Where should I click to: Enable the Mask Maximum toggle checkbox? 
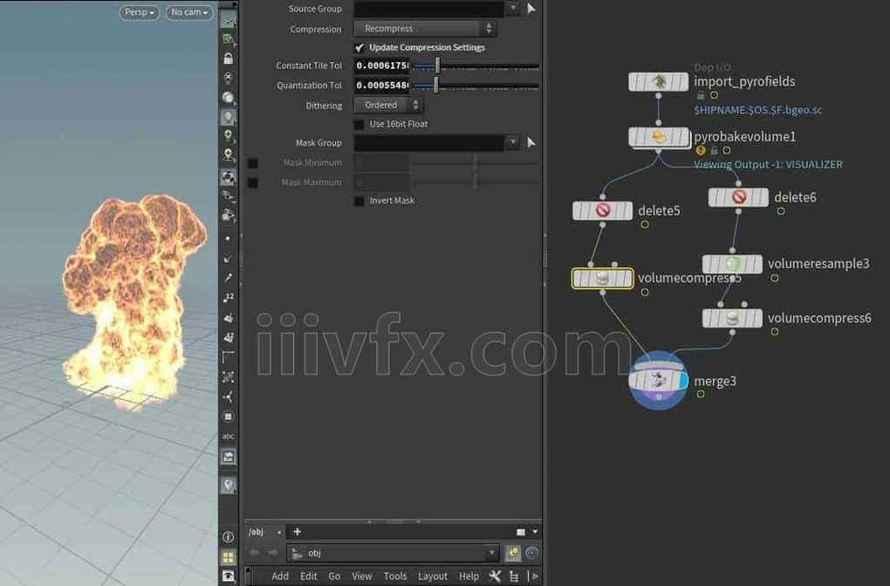click(253, 183)
